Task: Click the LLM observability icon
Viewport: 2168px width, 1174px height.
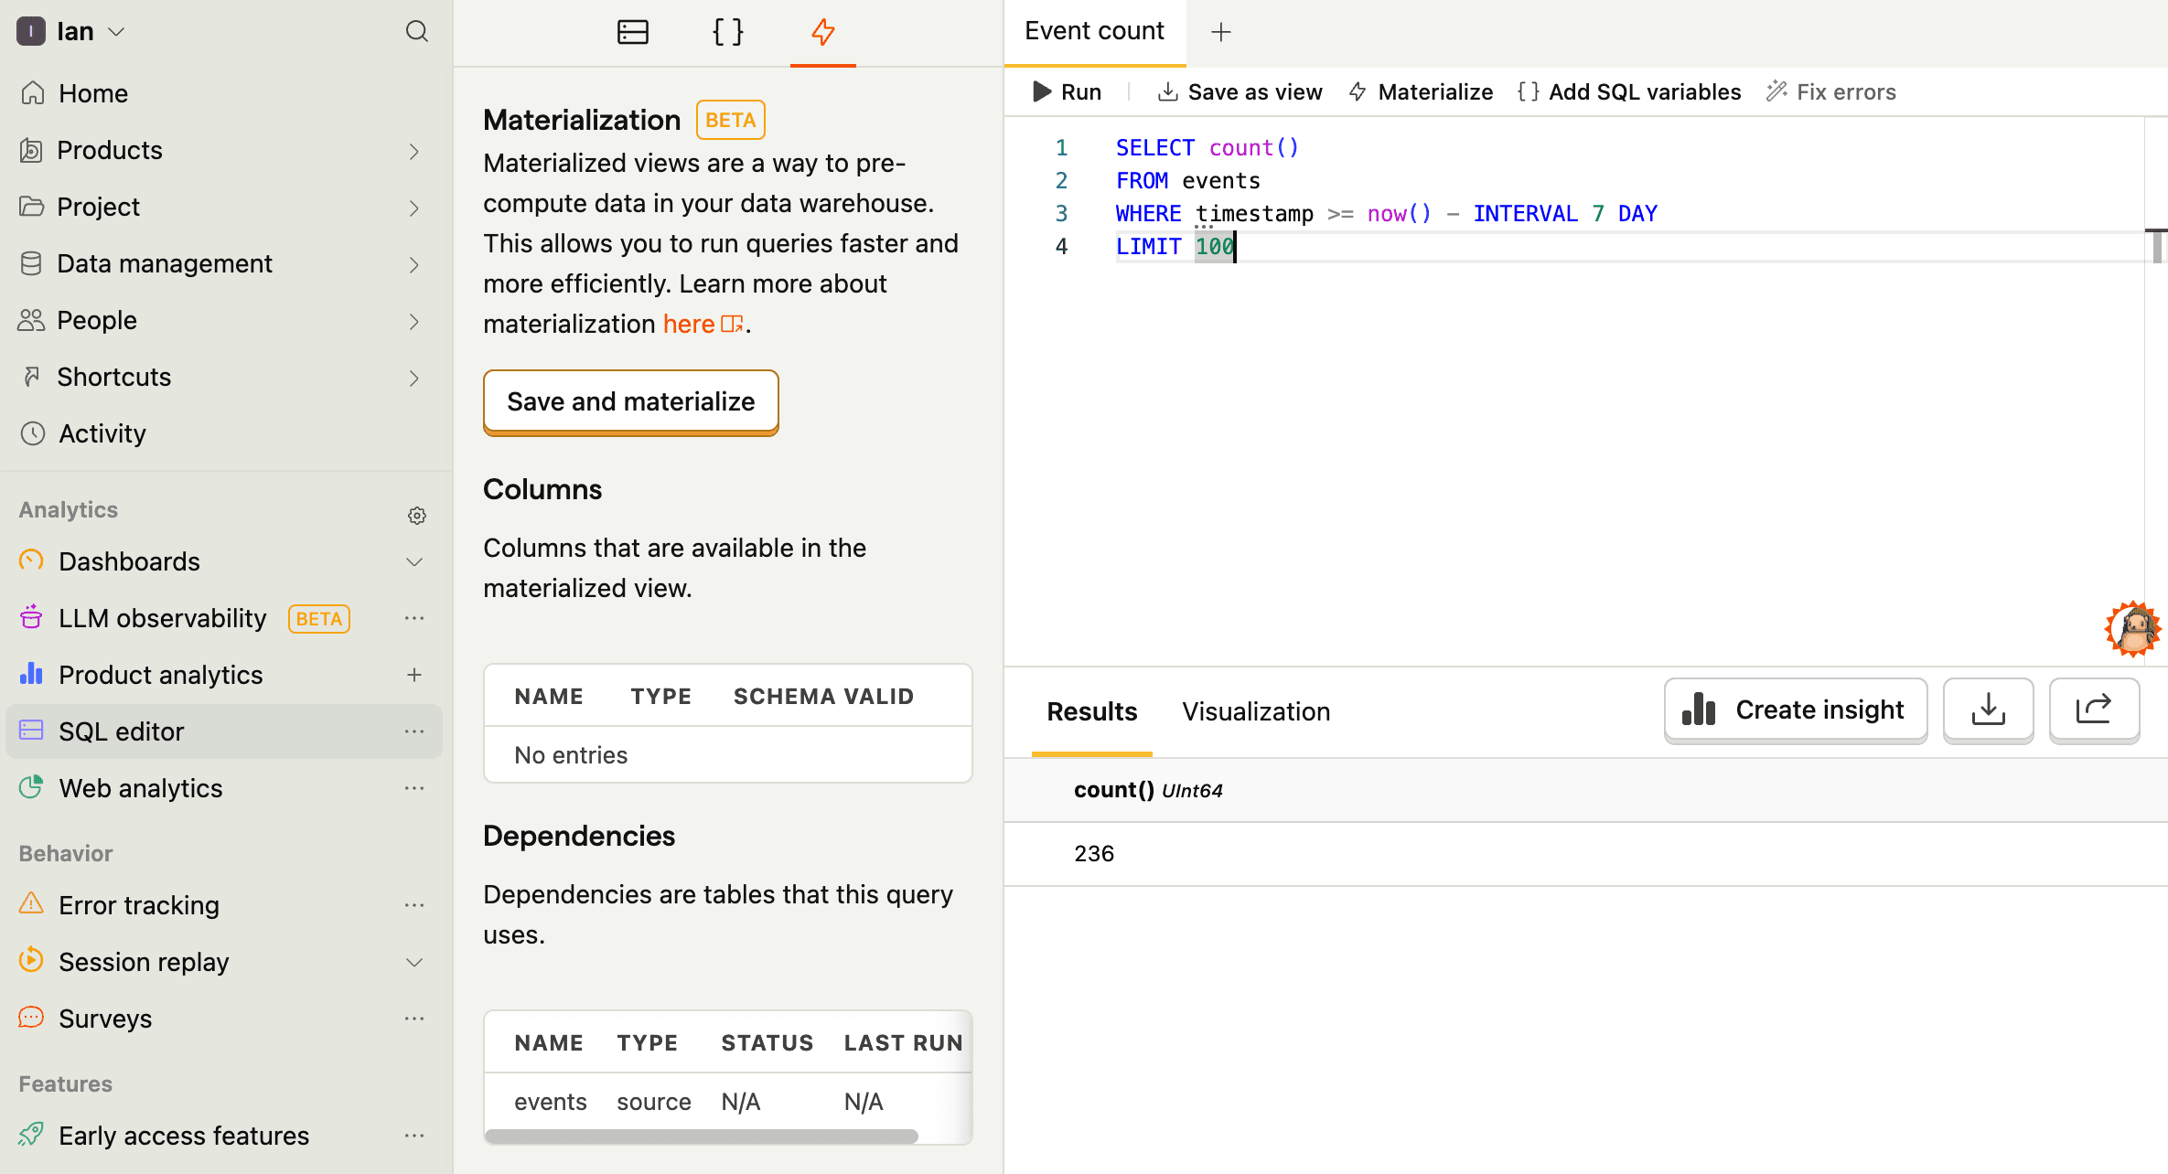Action: 31,617
